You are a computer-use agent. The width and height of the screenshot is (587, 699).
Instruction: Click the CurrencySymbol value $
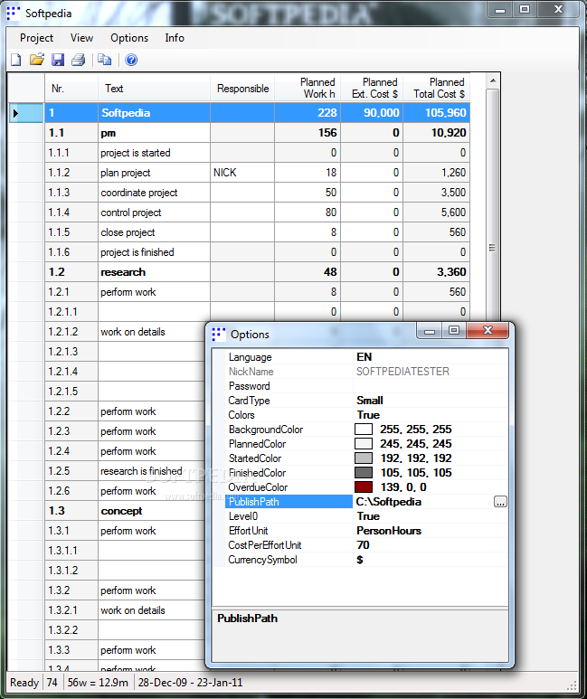pos(431,560)
